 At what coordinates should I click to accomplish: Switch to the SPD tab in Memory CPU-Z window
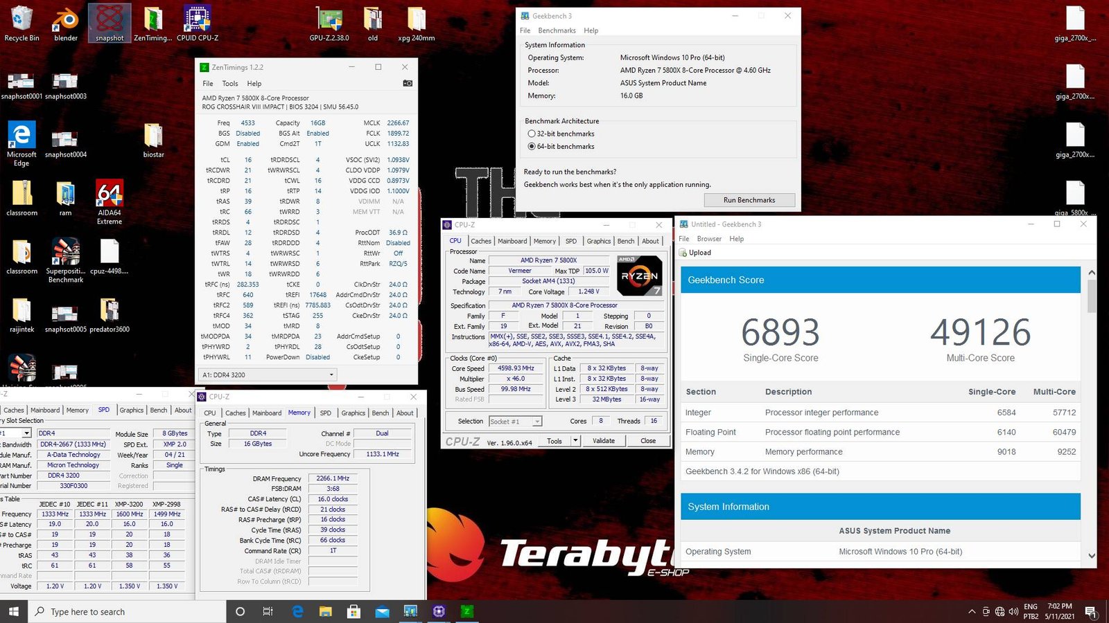325,413
